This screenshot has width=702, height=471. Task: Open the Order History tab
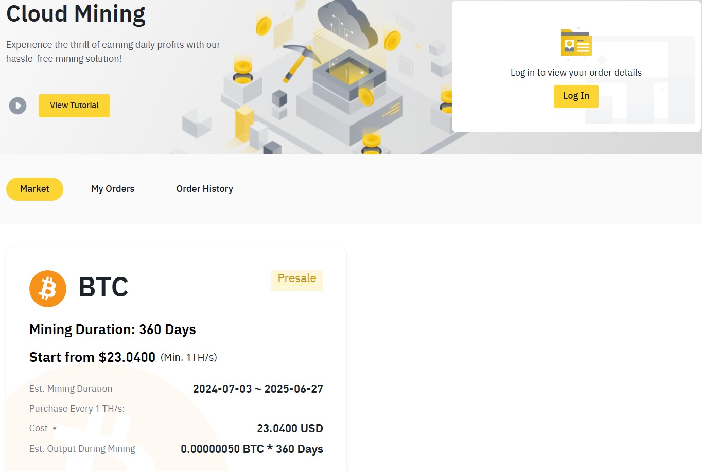tap(204, 189)
